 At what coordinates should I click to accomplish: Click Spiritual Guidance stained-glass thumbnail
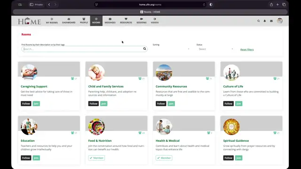(231, 127)
